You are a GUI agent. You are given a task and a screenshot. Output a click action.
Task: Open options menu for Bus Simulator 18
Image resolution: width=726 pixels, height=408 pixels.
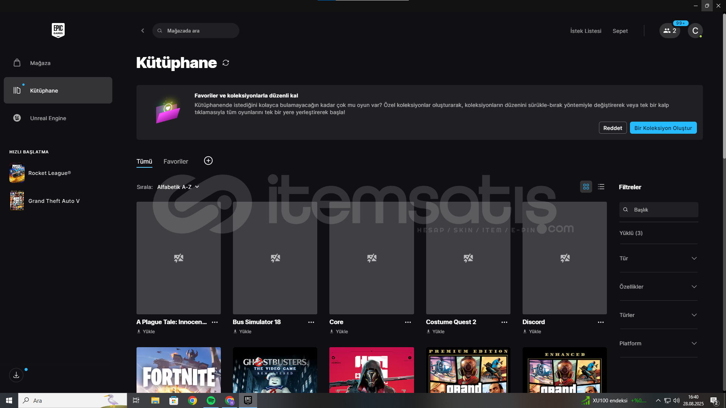pos(311,322)
